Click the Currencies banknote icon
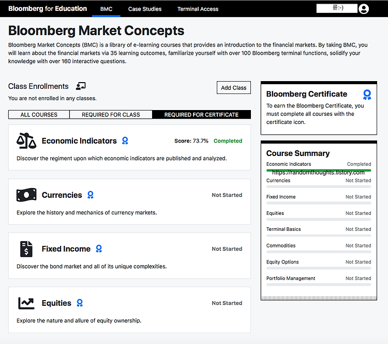388x344 pixels. [x=26, y=195]
